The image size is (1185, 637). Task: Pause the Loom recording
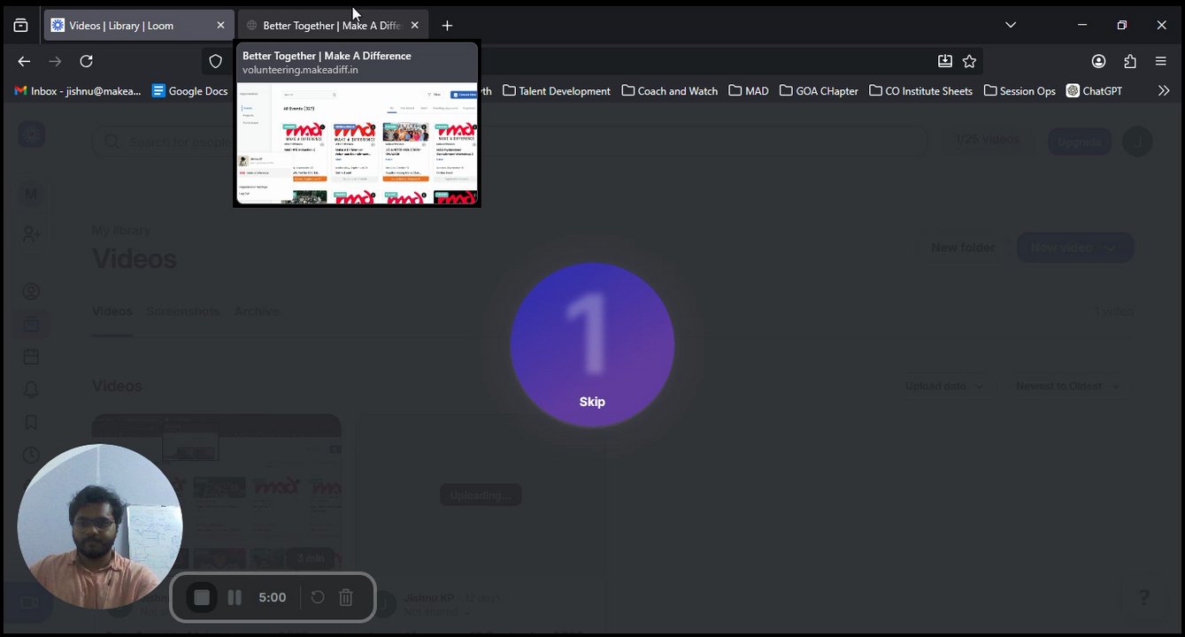pos(235,598)
